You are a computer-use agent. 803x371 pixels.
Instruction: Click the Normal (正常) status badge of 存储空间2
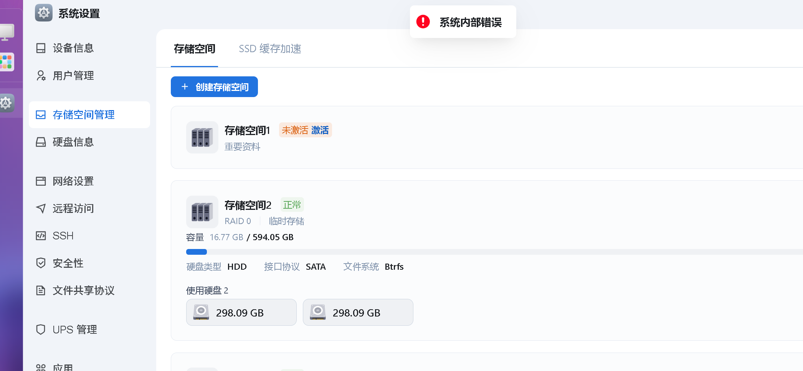292,205
